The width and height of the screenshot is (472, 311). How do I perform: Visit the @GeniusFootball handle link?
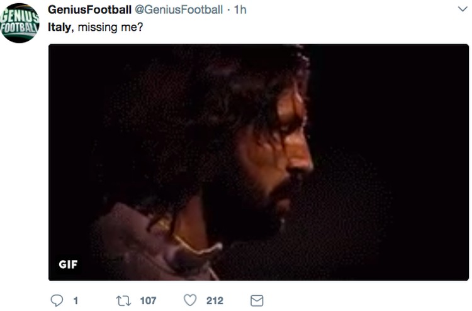tap(179, 9)
